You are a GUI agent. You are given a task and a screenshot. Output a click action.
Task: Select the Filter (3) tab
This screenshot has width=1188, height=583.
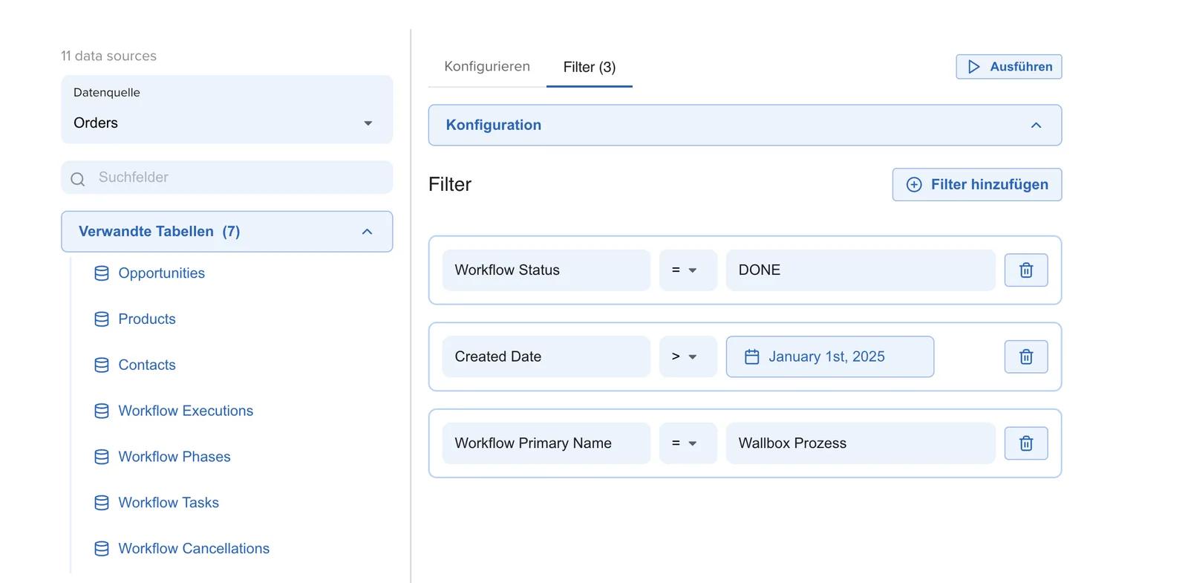point(590,67)
